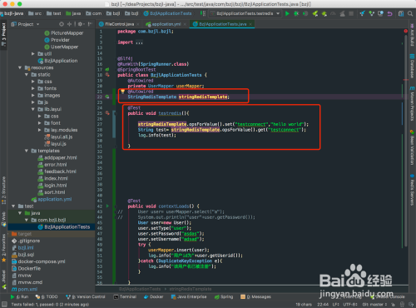Click the LF line separator in status bar
Viewport: 416px width, 308px height.
(336, 305)
